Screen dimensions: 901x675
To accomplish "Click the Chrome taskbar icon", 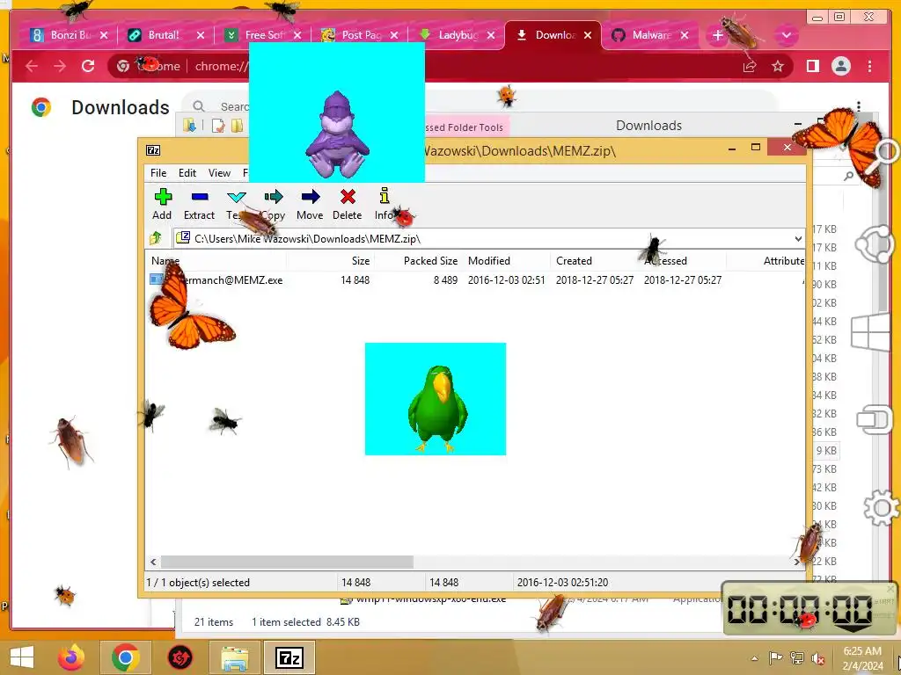I will pyautogui.click(x=125, y=657).
